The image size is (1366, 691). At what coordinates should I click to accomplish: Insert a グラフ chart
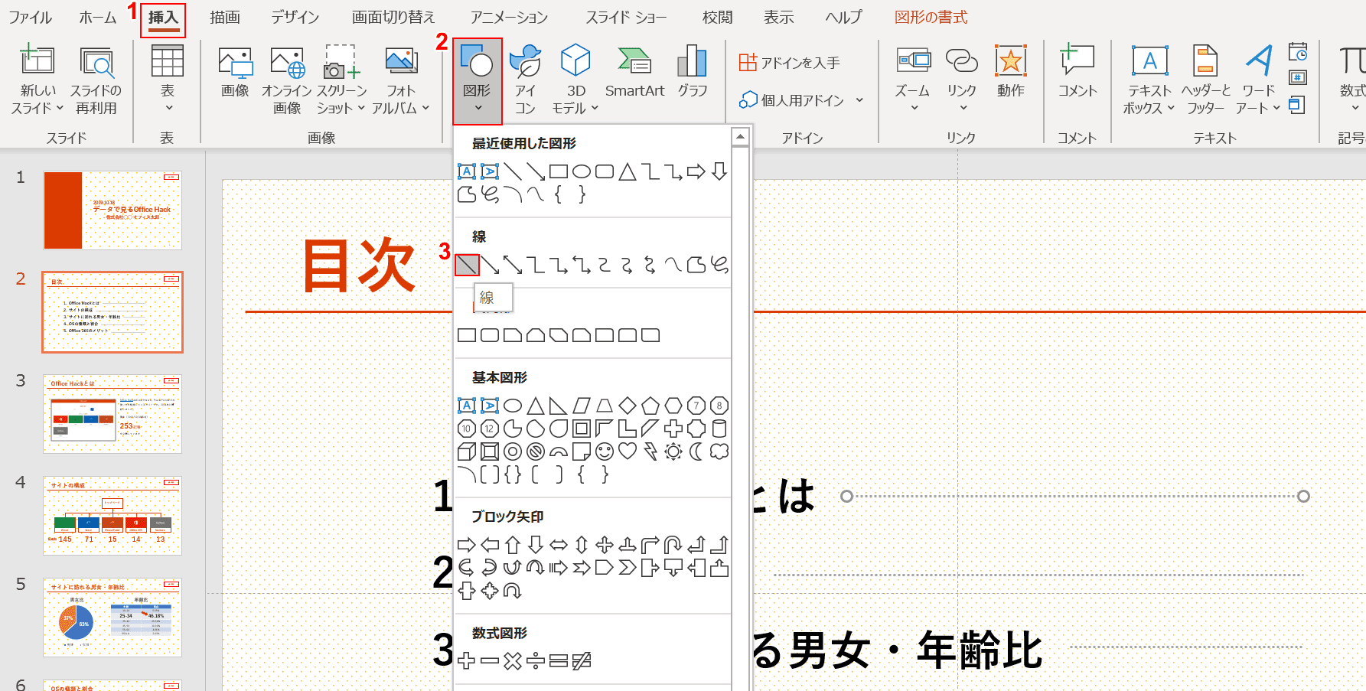pyautogui.click(x=693, y=73)
